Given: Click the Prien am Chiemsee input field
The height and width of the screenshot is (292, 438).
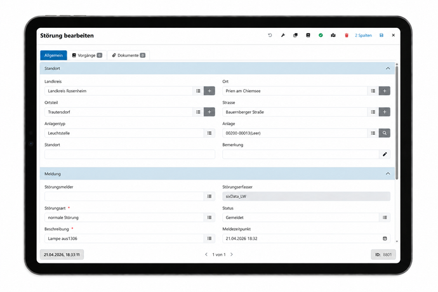Looking at the screenshot, I should pos(295,91).
